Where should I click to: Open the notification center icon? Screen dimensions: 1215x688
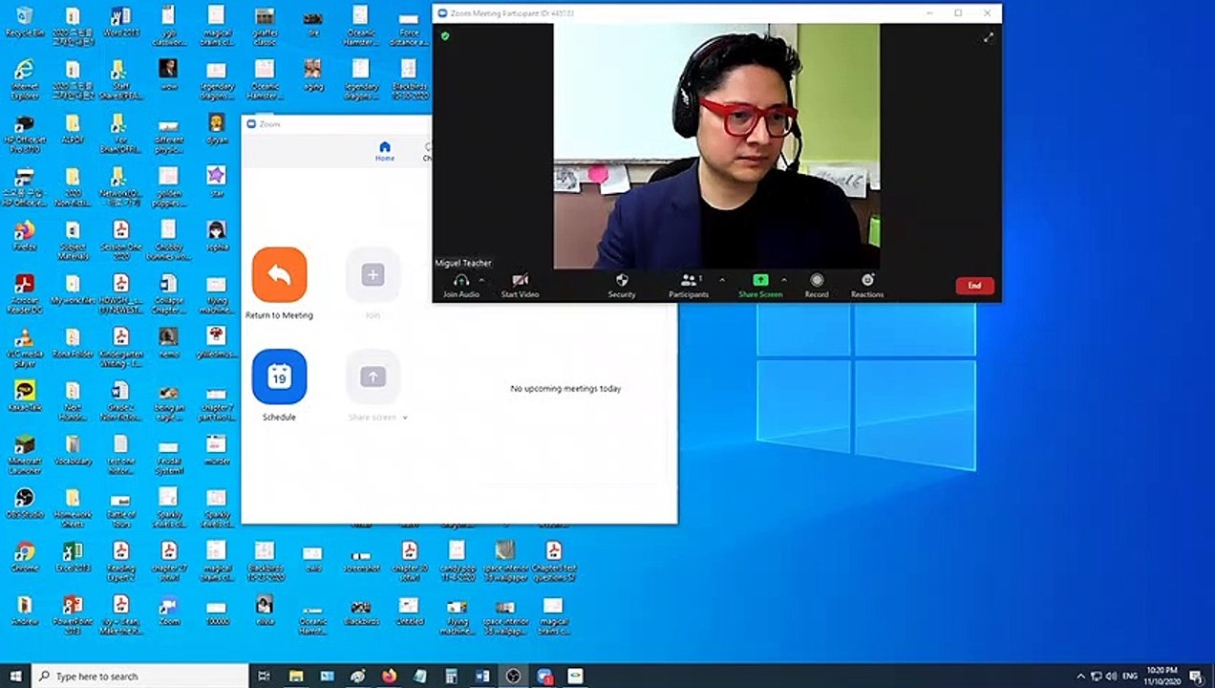[x=1195, y=676]
